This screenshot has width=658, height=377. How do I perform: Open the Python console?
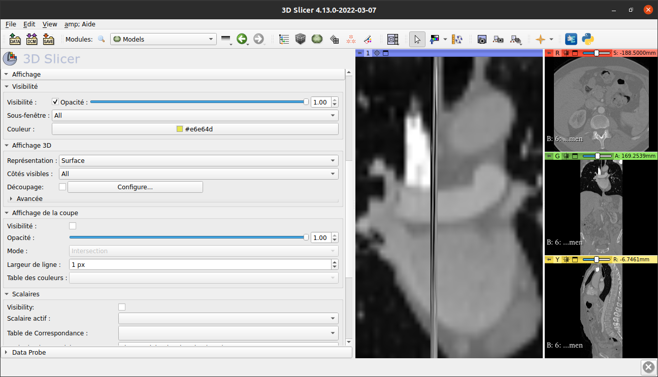tap(587, 39)
